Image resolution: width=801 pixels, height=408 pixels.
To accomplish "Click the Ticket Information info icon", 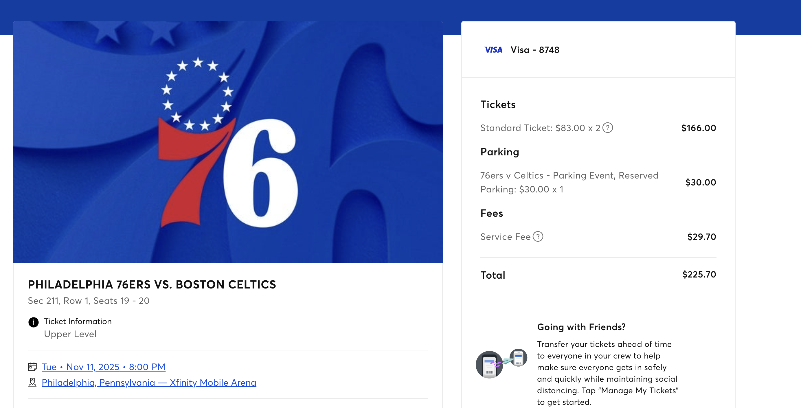I will (x=34, y=322).
